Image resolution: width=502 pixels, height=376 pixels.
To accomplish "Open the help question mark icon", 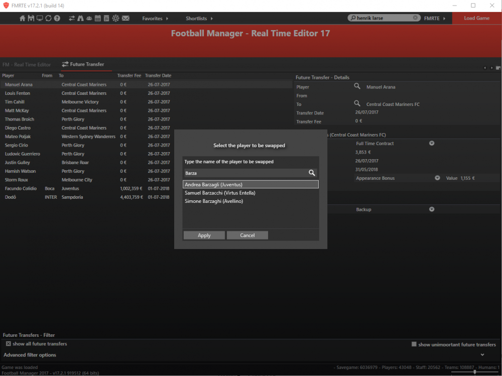I will click(57, 18).
